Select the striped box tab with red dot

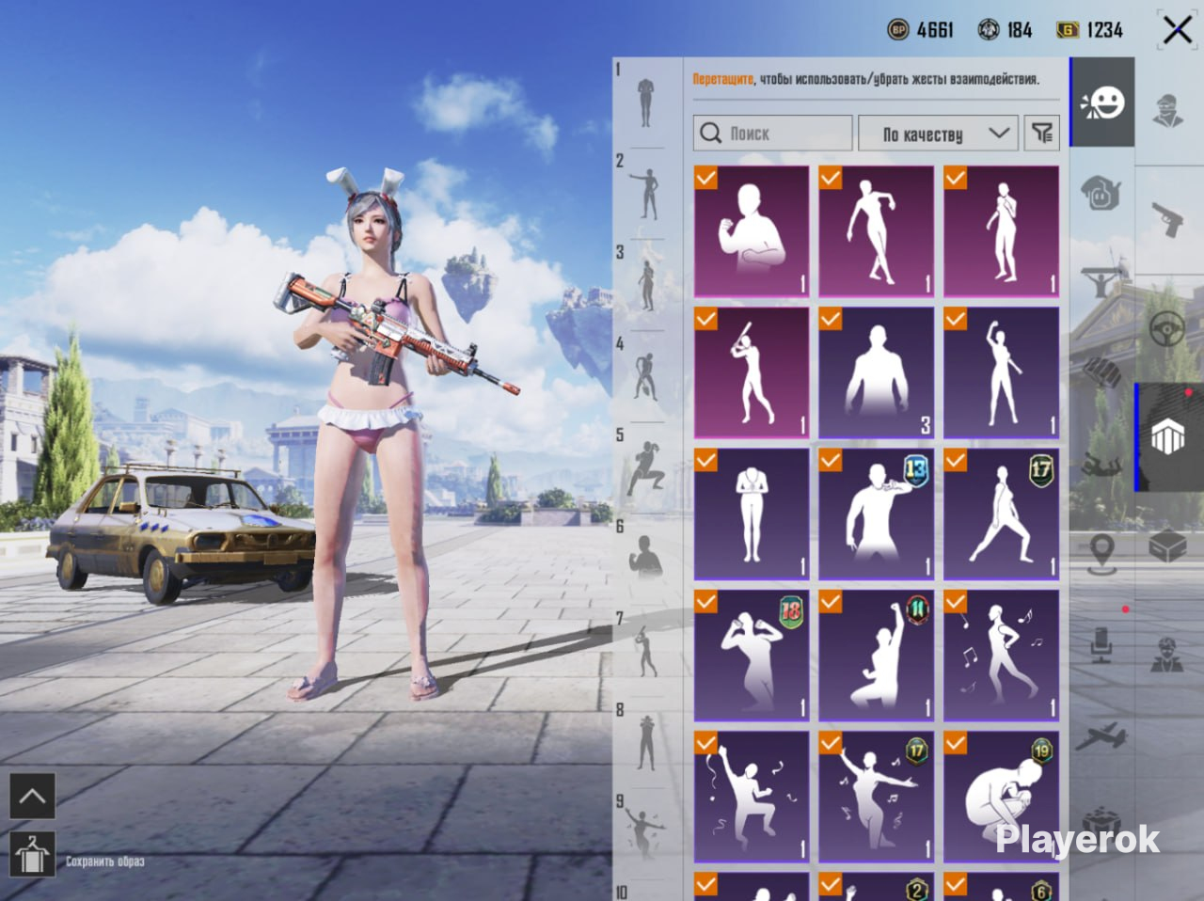tap(1168, 436)
